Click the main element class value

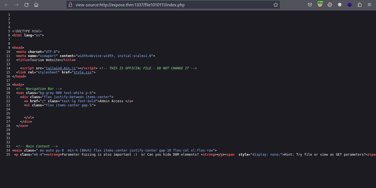125,150
